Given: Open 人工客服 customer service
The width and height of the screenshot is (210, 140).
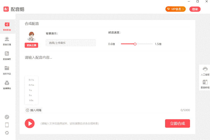Looking at the screenshot, I should pos(205,71).
